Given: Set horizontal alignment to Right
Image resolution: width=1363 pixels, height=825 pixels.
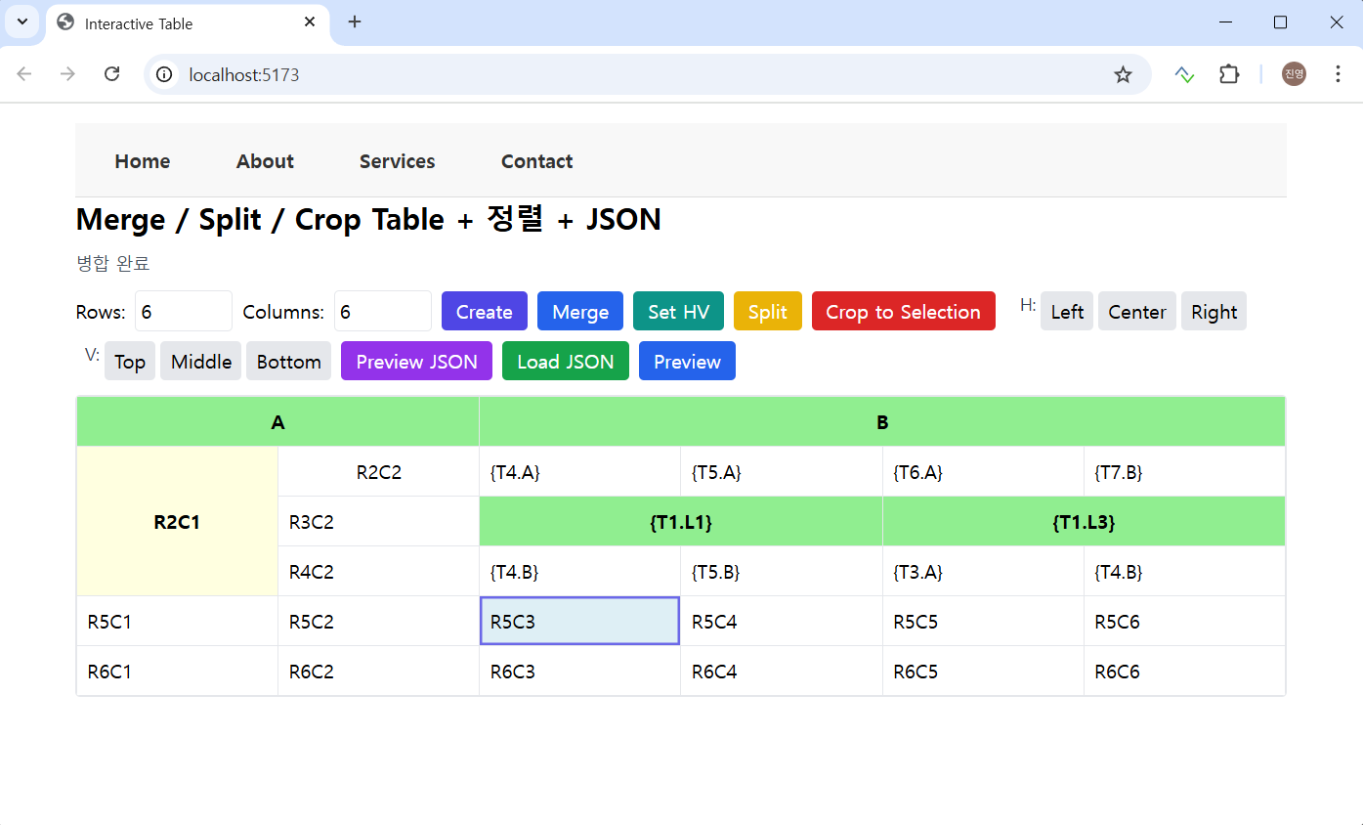Looking at the screenshot, I should (1214, 312).
